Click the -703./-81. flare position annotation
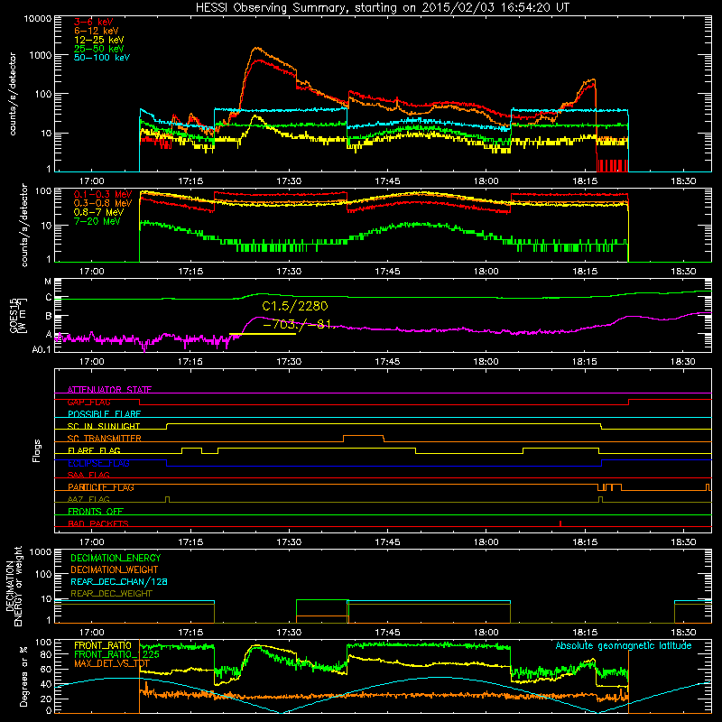 tap(298, 325)
